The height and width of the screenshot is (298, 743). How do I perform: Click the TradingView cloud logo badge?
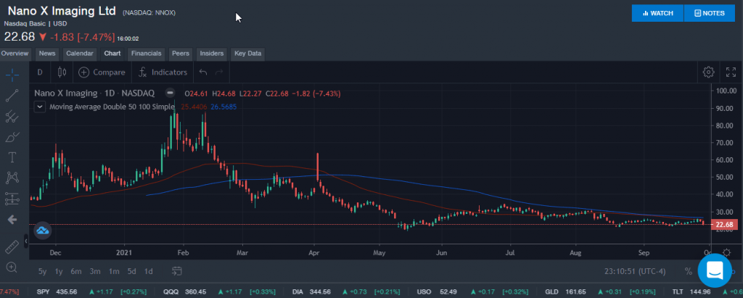(x=42, y=231)
